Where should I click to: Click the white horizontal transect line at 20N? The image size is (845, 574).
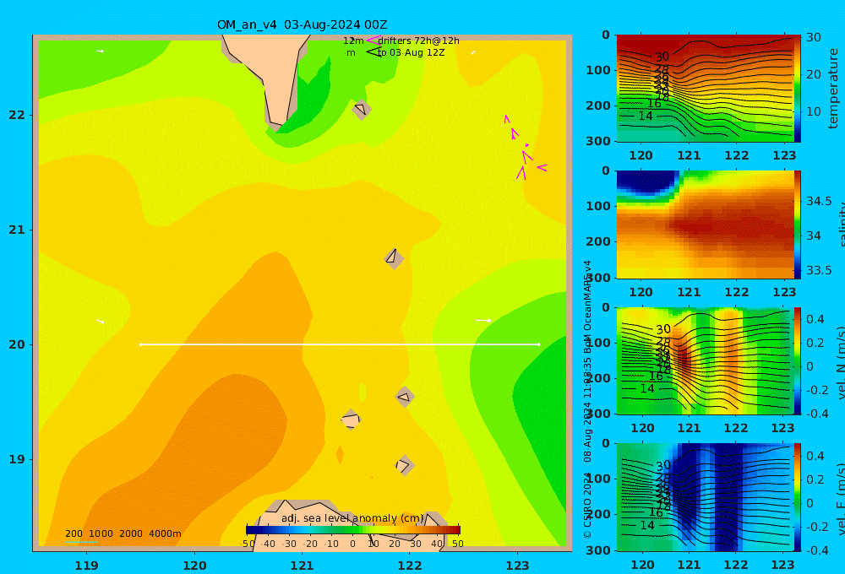340,344
